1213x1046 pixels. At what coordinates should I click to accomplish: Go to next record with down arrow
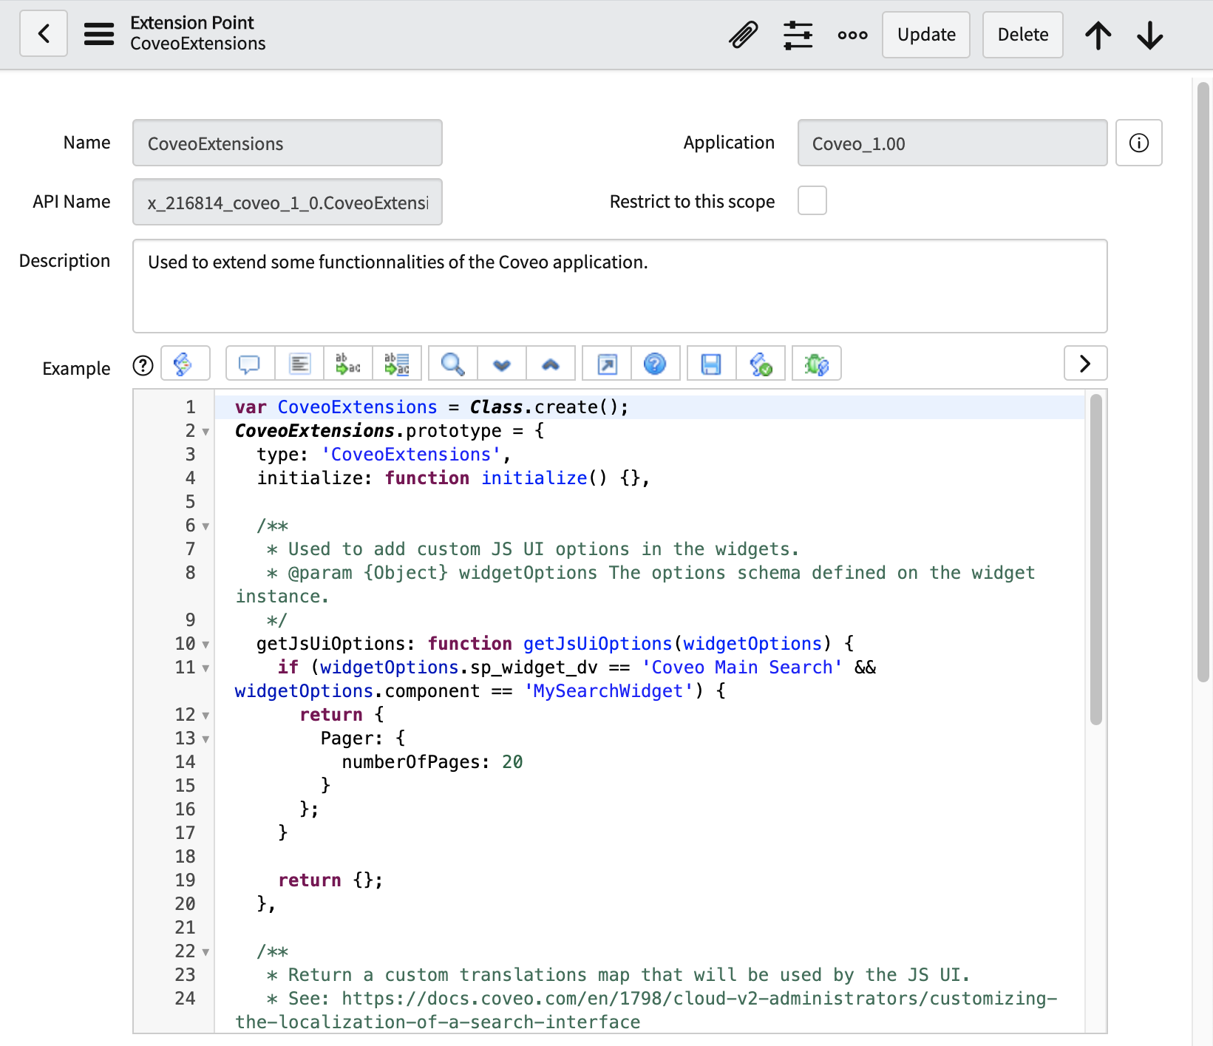point(1150,35)
